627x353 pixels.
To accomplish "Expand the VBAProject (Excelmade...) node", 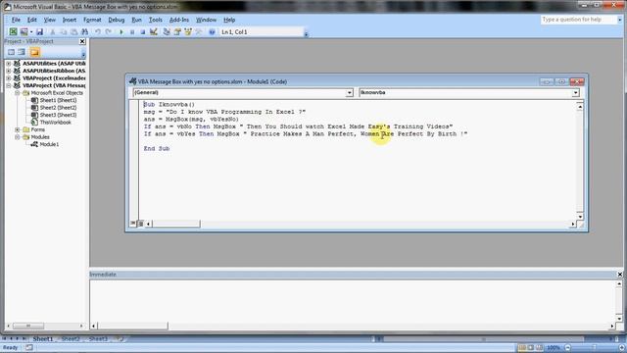I will point(9,78).
